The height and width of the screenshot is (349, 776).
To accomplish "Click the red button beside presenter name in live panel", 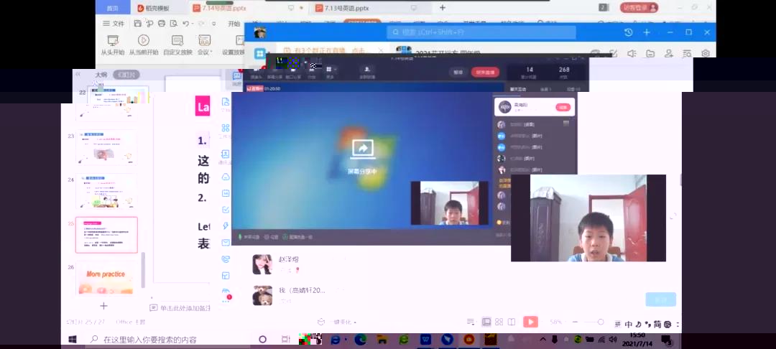I will [x=563, y=107].
